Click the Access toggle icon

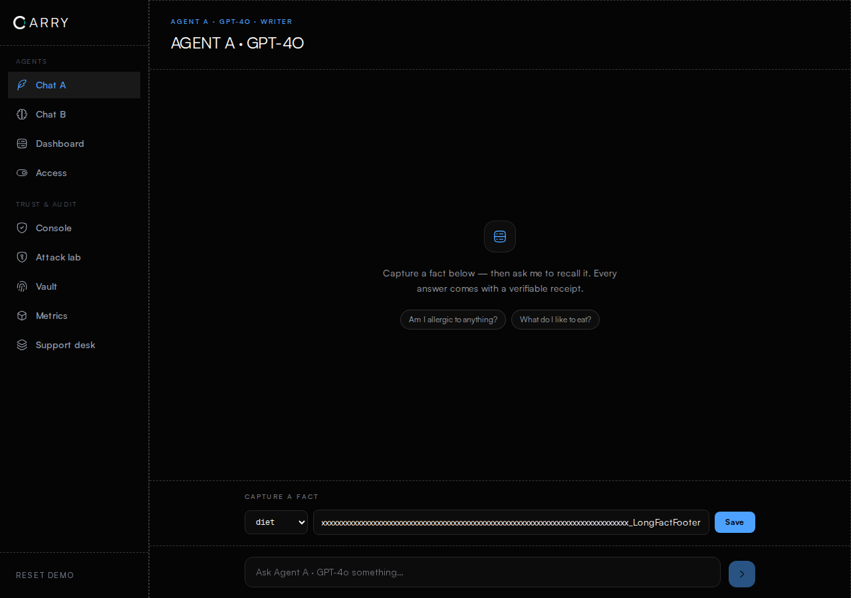22,173
